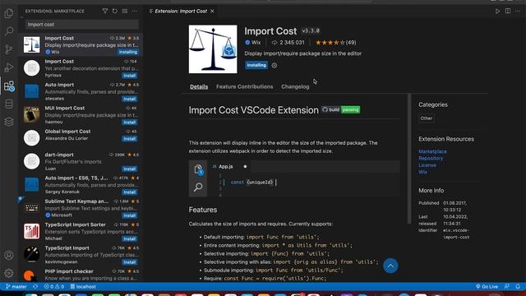Install Global Import Cost extension

130,139
